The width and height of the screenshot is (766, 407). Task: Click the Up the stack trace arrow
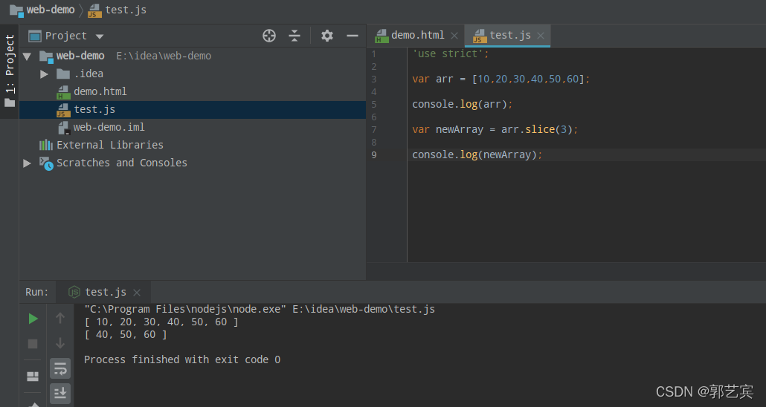[60, 318]
